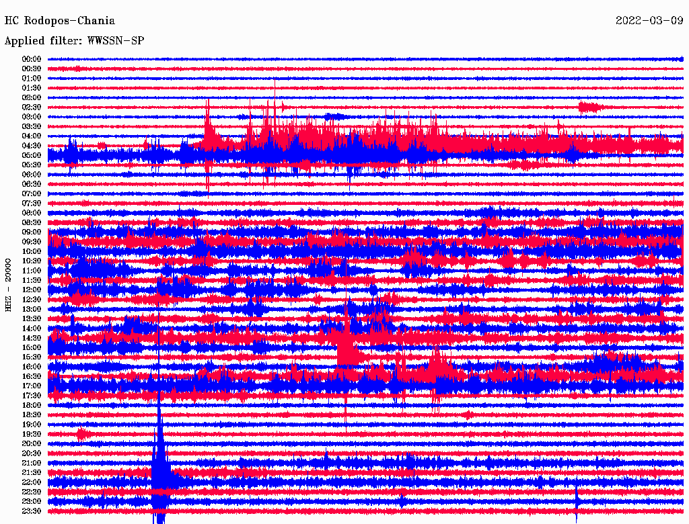Select the 13:30 time label

coord(32,318)
